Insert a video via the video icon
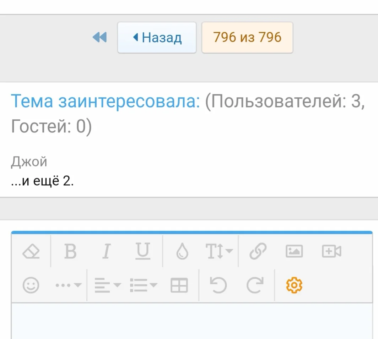The height and width of the screenshot is (339, 378). (331, 251)
